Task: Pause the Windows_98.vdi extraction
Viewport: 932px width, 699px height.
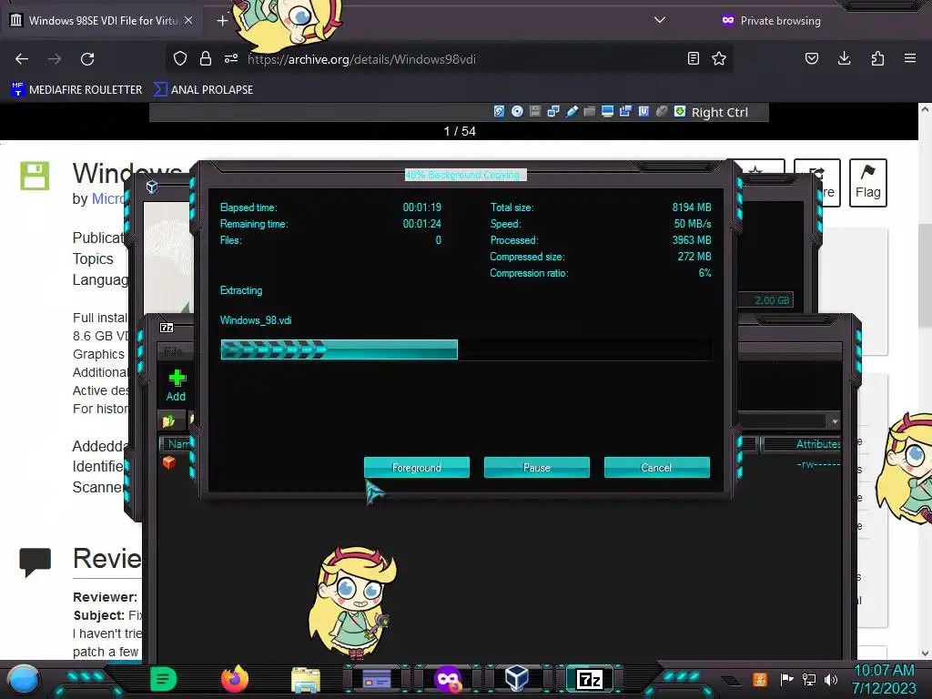Action: tap(537, 467)
